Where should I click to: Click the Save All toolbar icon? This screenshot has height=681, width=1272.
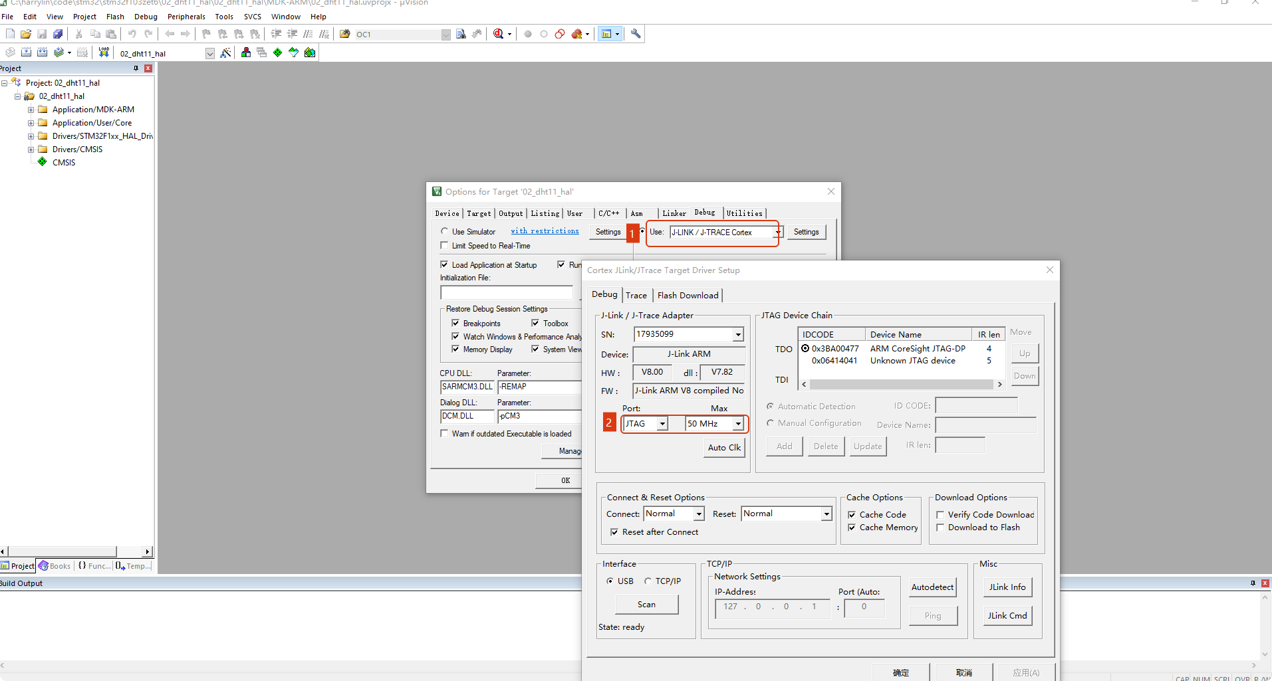pos(58,34)
